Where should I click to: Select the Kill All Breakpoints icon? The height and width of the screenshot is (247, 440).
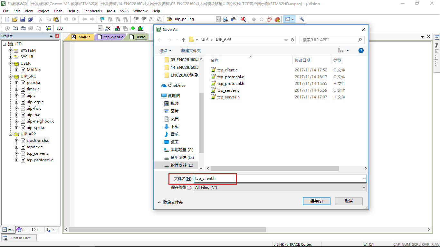(277, 19)
